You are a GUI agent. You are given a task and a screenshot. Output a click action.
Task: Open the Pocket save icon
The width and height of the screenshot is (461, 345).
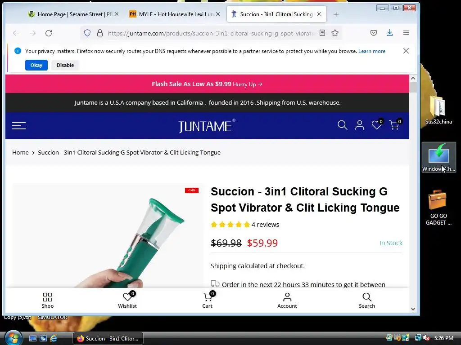point(373,33)
